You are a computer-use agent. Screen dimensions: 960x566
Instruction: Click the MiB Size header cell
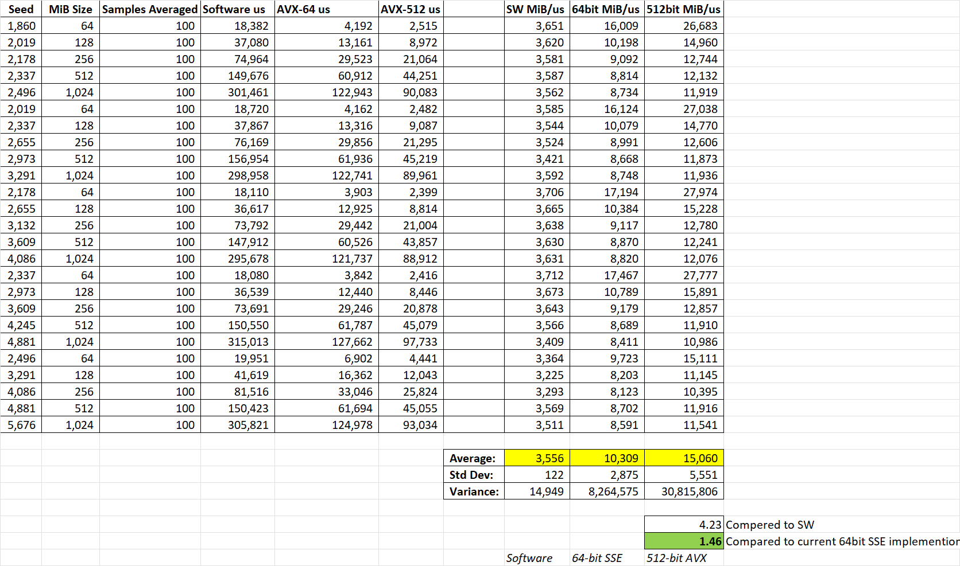coord(70,9)
